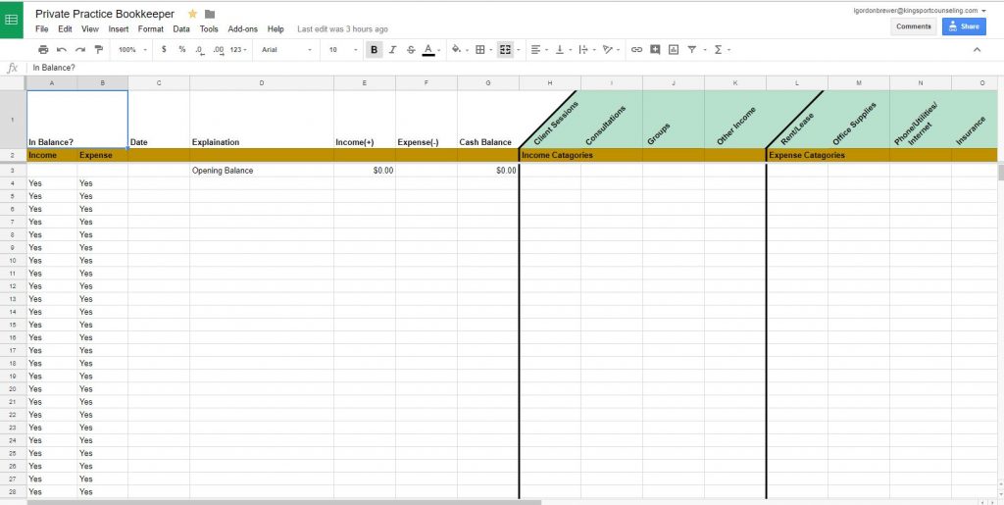Click the document title Private Practice Bookkeeper
This screenshot has width=1004, height=505.
105,14
